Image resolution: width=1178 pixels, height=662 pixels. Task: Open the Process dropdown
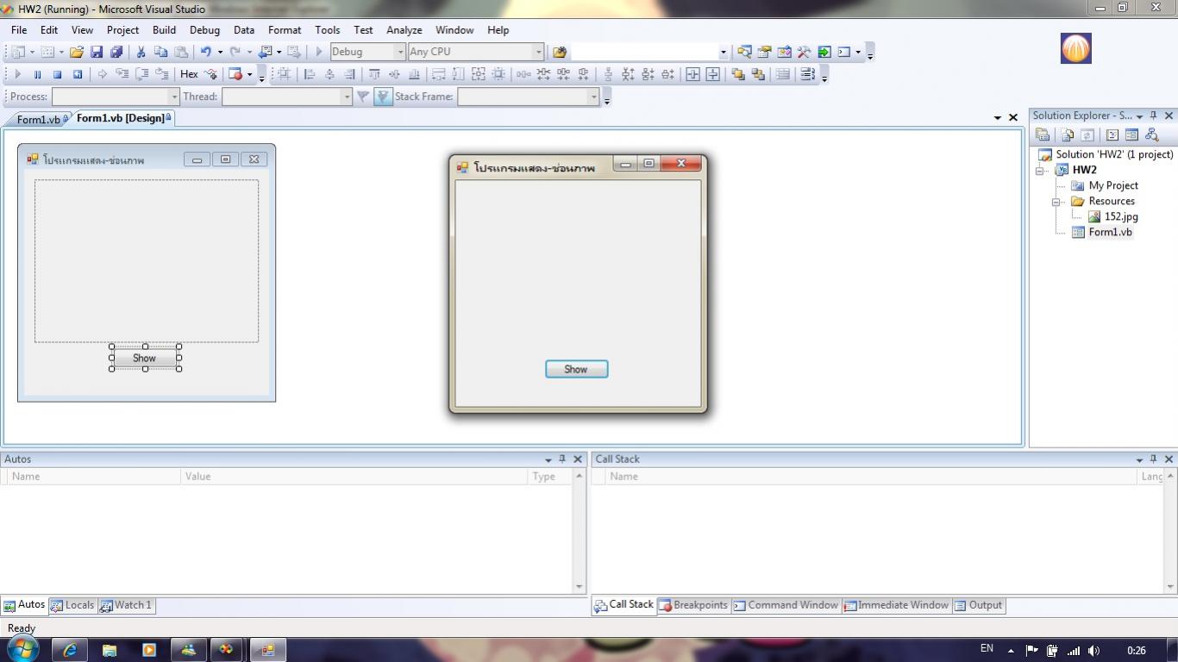pos(173,97)
